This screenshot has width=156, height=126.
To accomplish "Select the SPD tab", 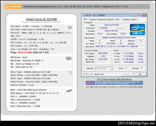I will [118, 20].
